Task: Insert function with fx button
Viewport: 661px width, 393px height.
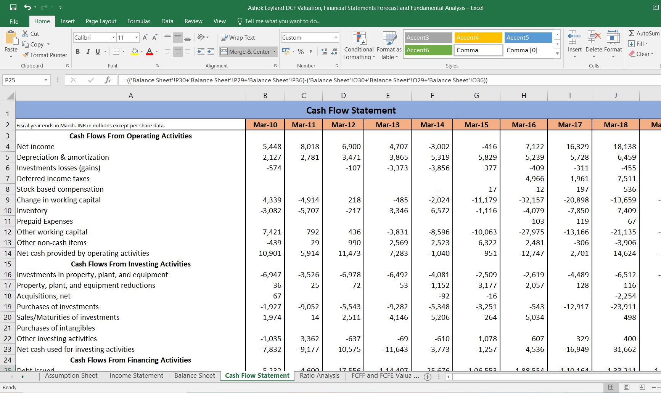Action: (x=108, y=80)
